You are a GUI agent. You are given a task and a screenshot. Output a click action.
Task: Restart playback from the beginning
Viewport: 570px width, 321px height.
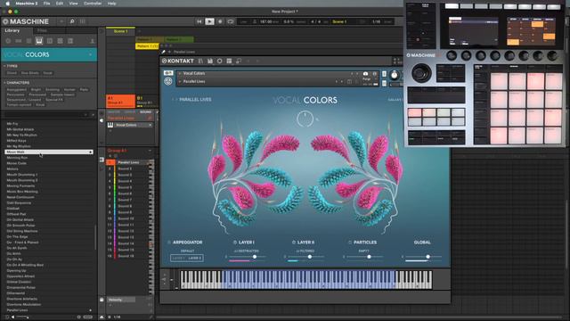click(x=199, y=21)
